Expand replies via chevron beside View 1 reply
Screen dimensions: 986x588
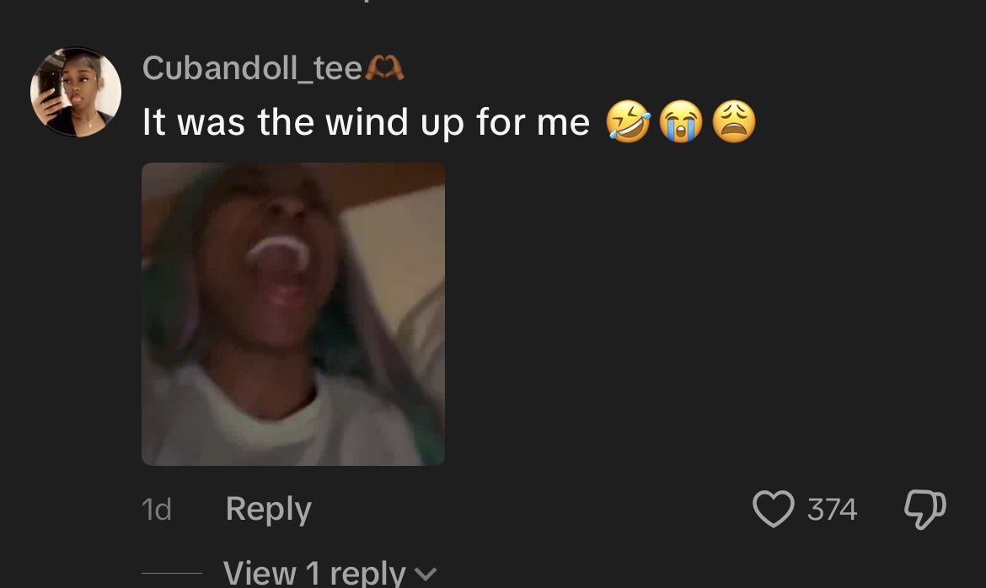tap(426, 574)
